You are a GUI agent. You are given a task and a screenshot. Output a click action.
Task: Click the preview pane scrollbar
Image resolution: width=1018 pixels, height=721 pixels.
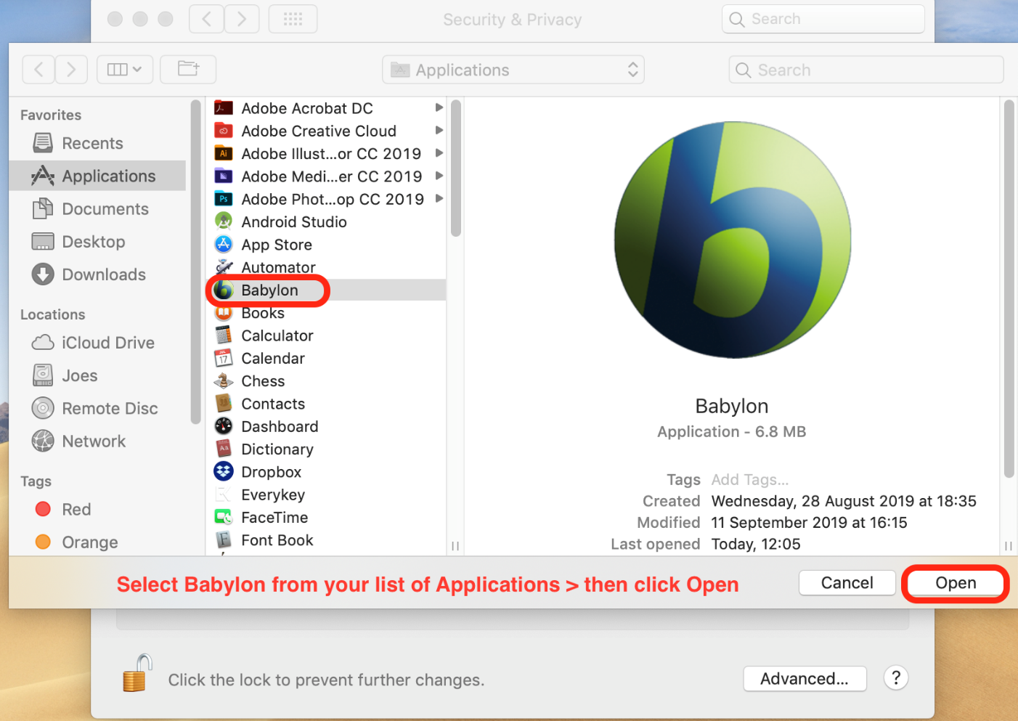tap(1009, 289)
